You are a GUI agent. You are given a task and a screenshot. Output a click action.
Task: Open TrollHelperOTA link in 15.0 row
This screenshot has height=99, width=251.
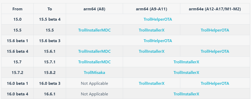(158, 19)
